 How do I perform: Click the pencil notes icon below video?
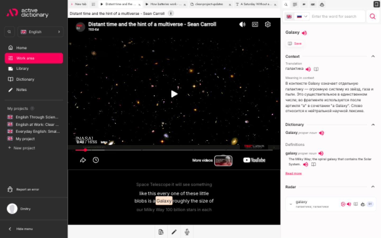pyautogui.click(x=174, y=232)
